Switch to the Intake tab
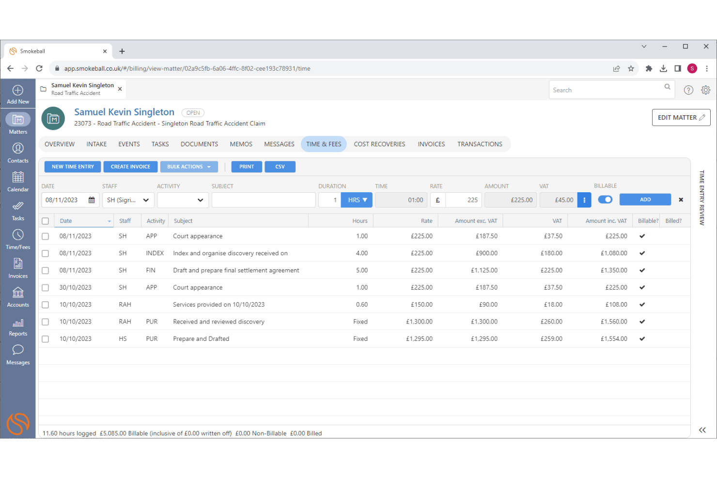 pos(96,144)
